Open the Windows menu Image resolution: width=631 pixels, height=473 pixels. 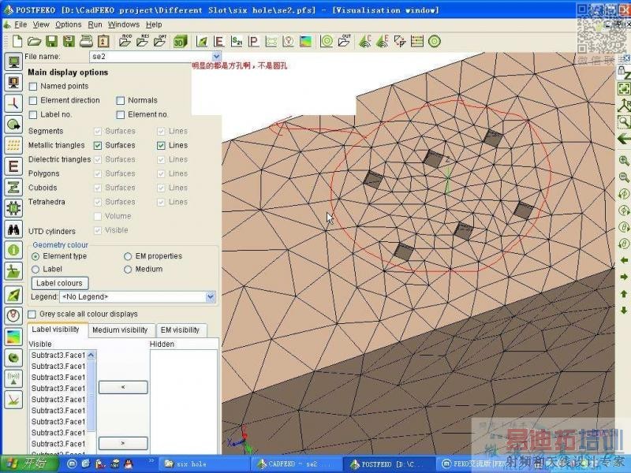124,24
